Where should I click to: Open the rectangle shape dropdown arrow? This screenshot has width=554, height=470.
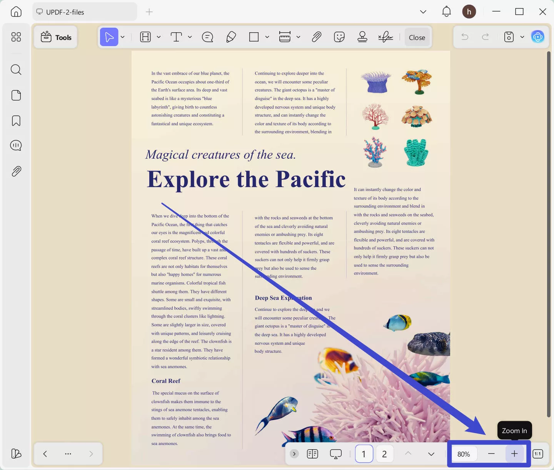[267, 37]
